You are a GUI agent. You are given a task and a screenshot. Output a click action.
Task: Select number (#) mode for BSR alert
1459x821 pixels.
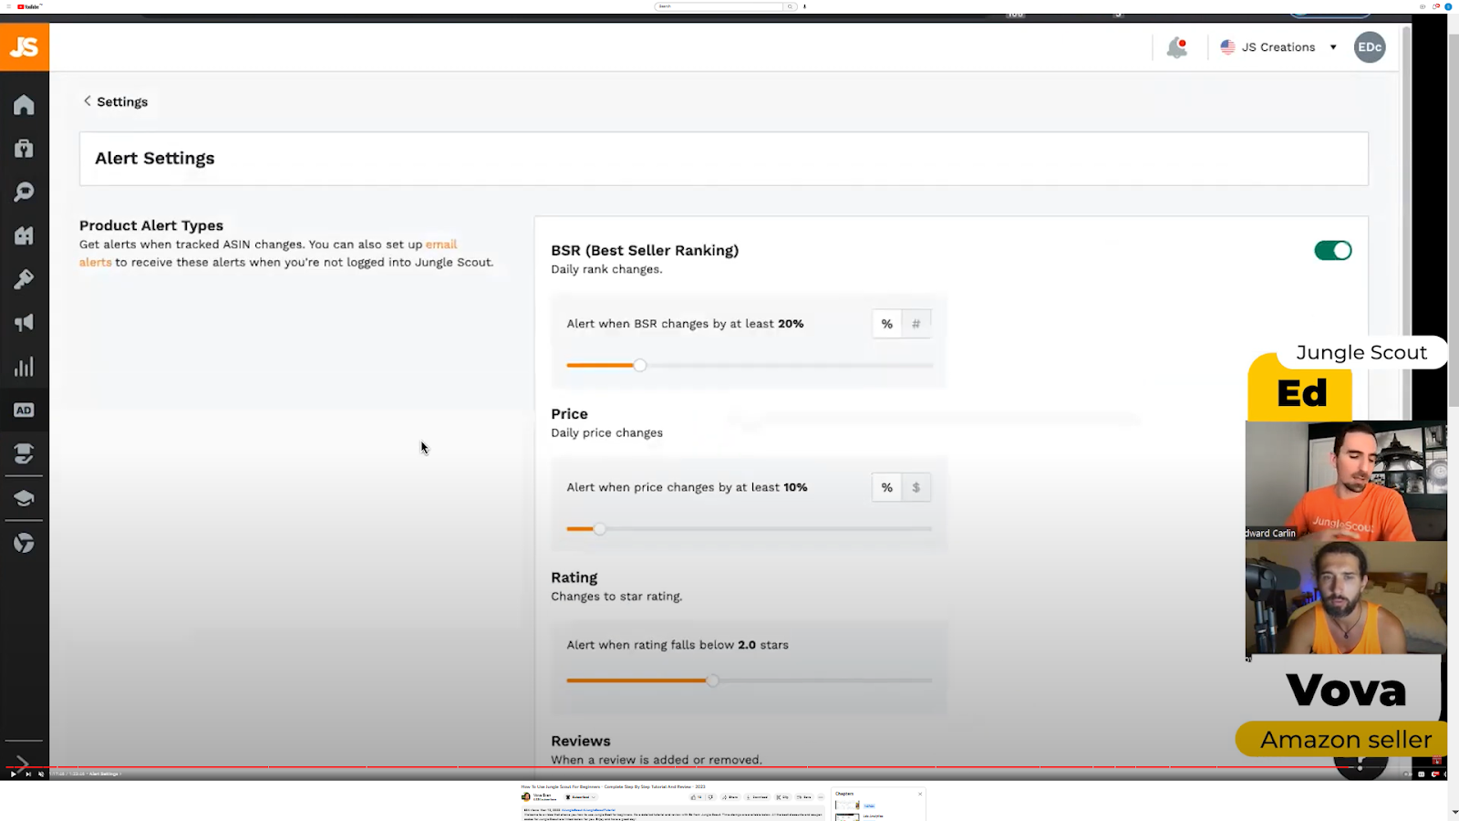(x=916, y=324)
